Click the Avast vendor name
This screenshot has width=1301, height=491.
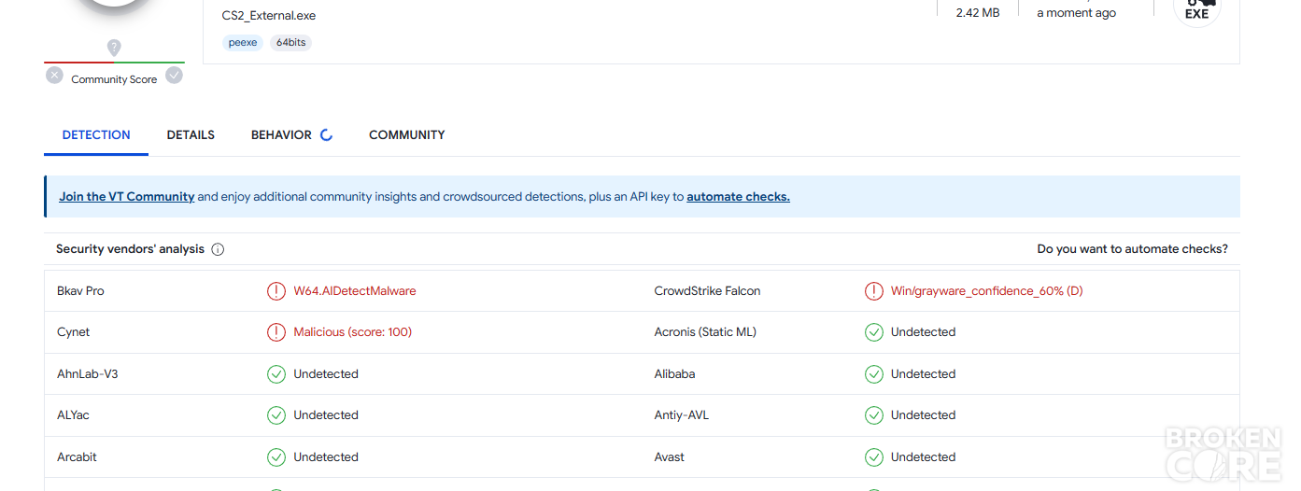[670, 457]
